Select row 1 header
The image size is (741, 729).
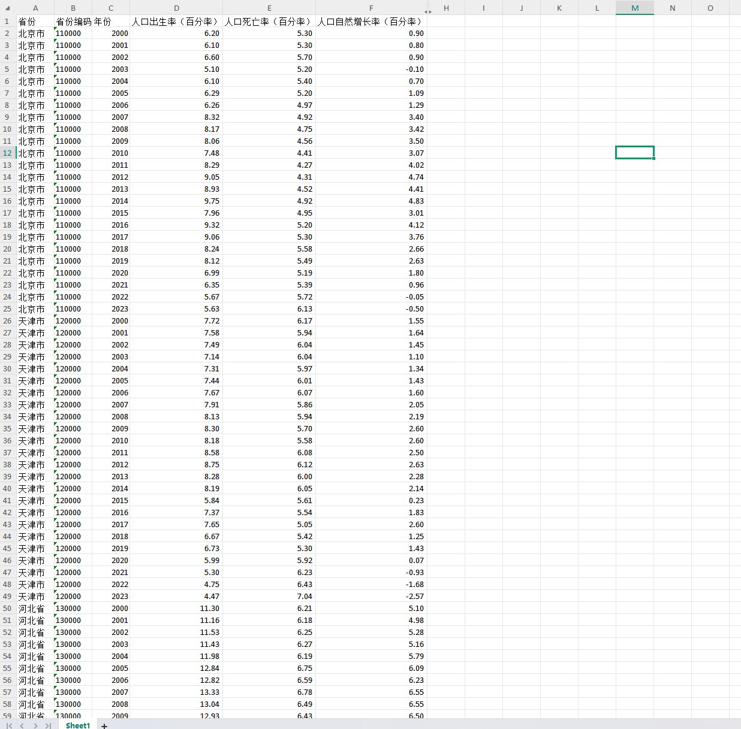[x=7, y=21]
